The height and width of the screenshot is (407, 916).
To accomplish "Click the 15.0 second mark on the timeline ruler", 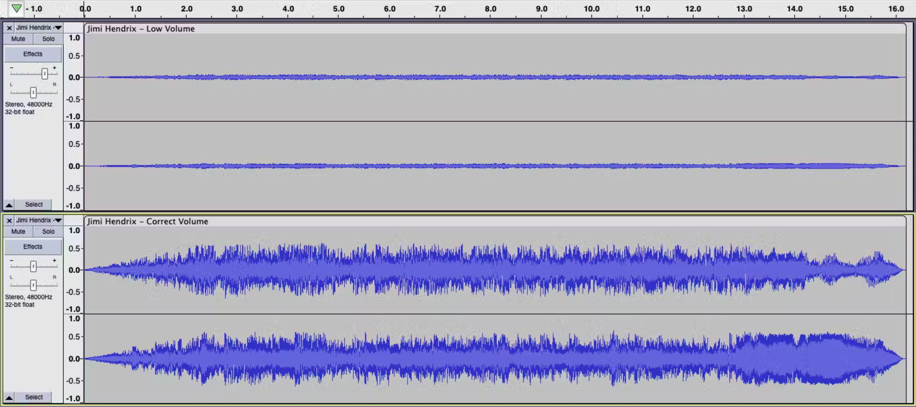I will (x=845, y=9).
